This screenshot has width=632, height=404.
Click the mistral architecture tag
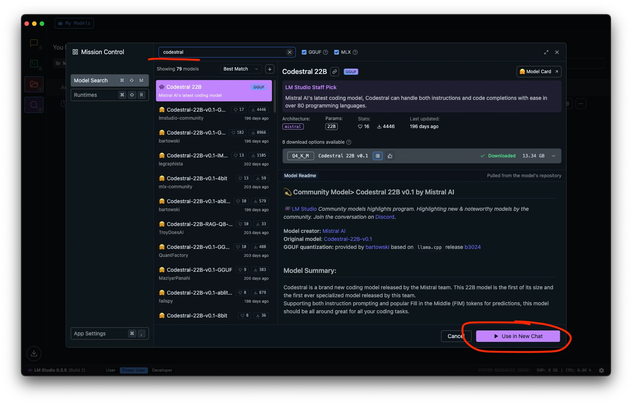(x=293, y=127)
